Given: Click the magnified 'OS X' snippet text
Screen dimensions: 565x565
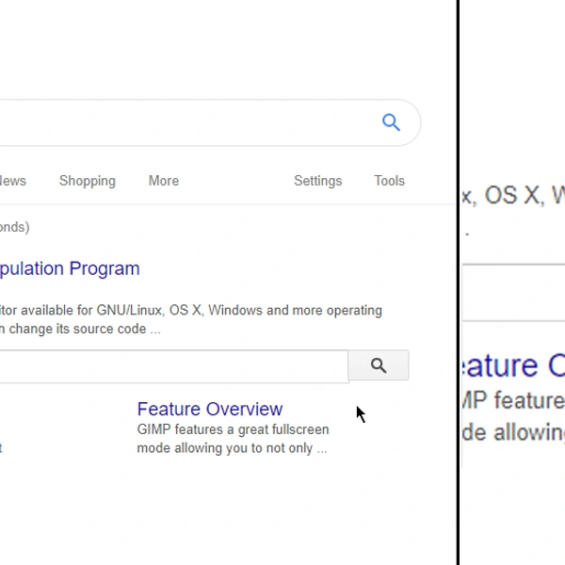Looking at the screenshot, I should [513, 195].
